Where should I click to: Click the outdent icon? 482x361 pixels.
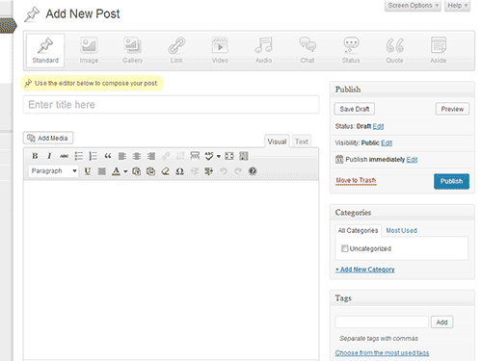195,171
